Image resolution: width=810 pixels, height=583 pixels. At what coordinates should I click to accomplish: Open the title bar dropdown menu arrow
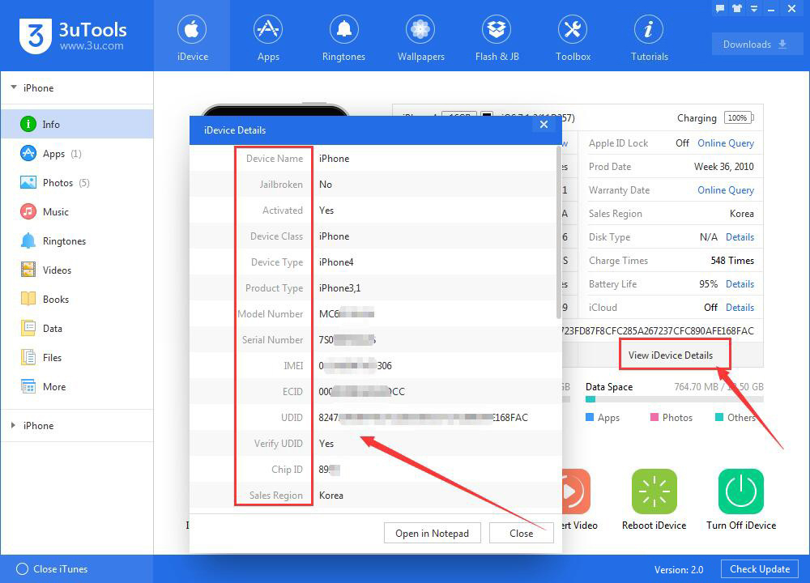[753, 9]
